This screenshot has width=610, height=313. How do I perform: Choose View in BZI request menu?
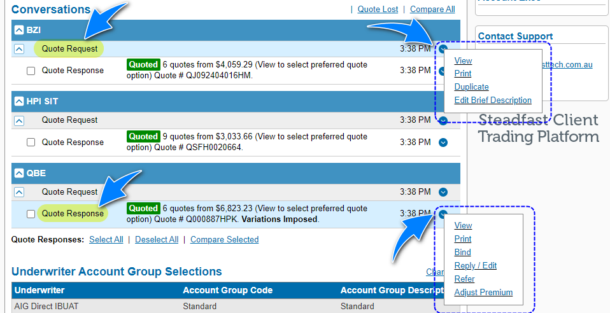click(x=463, y=60)
